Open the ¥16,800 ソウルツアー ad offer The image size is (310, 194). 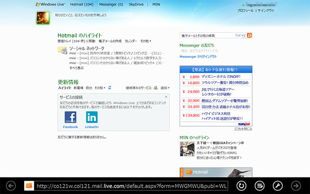point(216,83)
